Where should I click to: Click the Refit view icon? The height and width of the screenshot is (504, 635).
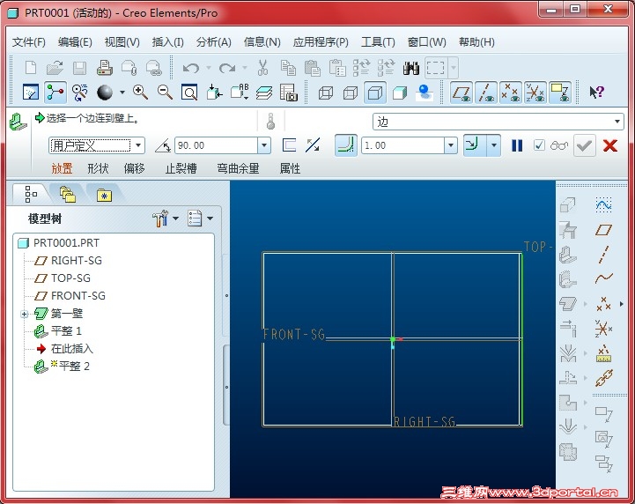(x=189, y=93)
